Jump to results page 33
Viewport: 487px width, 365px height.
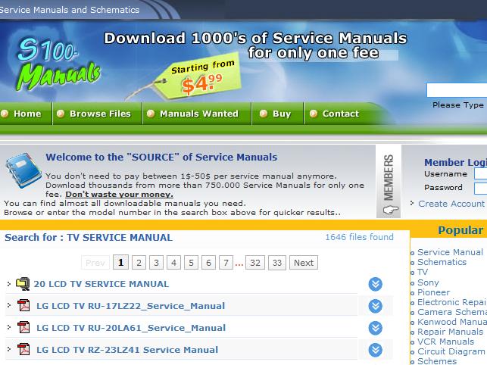point(276,263)
